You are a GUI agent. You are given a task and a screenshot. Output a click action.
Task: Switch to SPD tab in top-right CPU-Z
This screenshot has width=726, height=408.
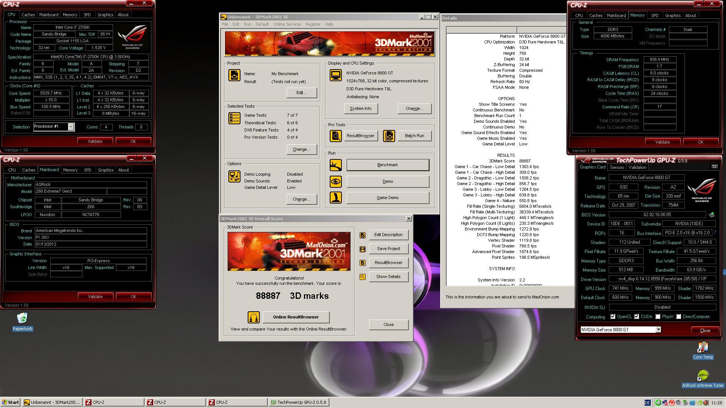click(x=655, y=15)
